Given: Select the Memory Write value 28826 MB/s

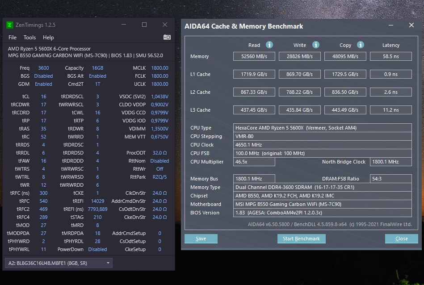Looking at the screenshot, I should 300,56.
